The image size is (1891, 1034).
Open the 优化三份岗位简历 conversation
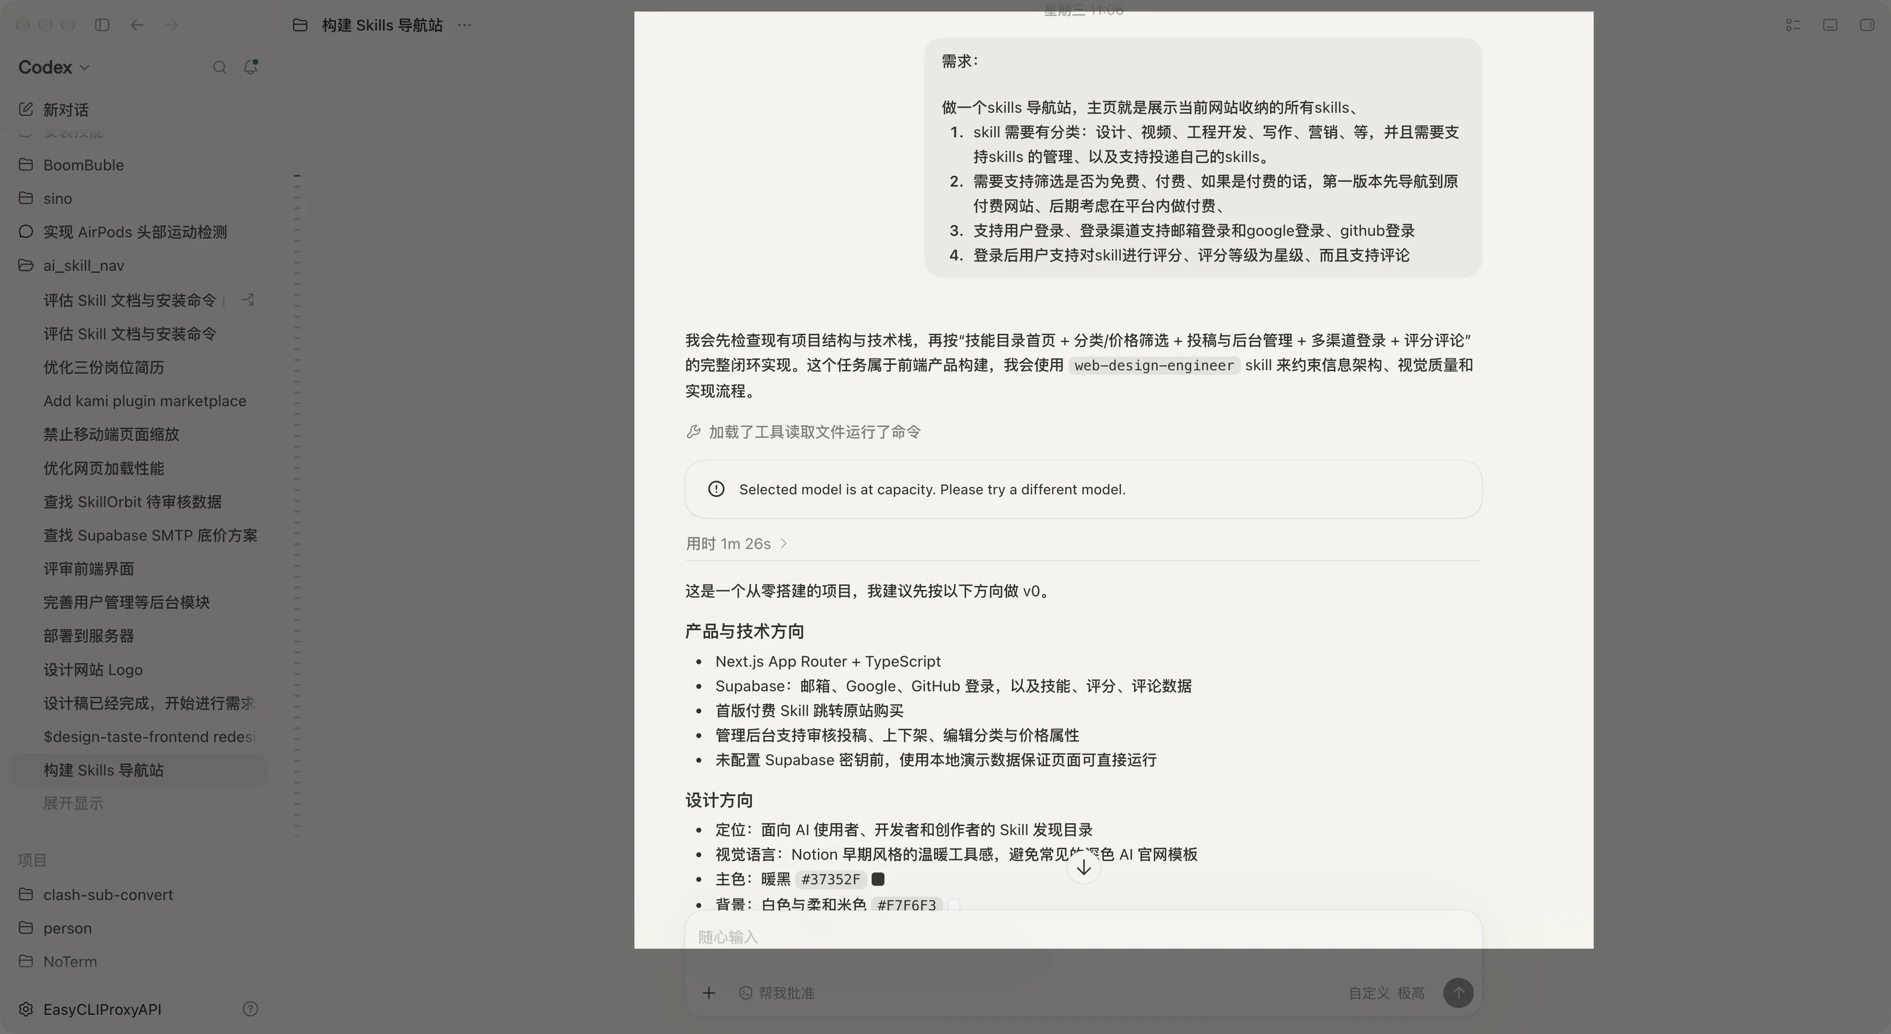click(x=139, y=368)
